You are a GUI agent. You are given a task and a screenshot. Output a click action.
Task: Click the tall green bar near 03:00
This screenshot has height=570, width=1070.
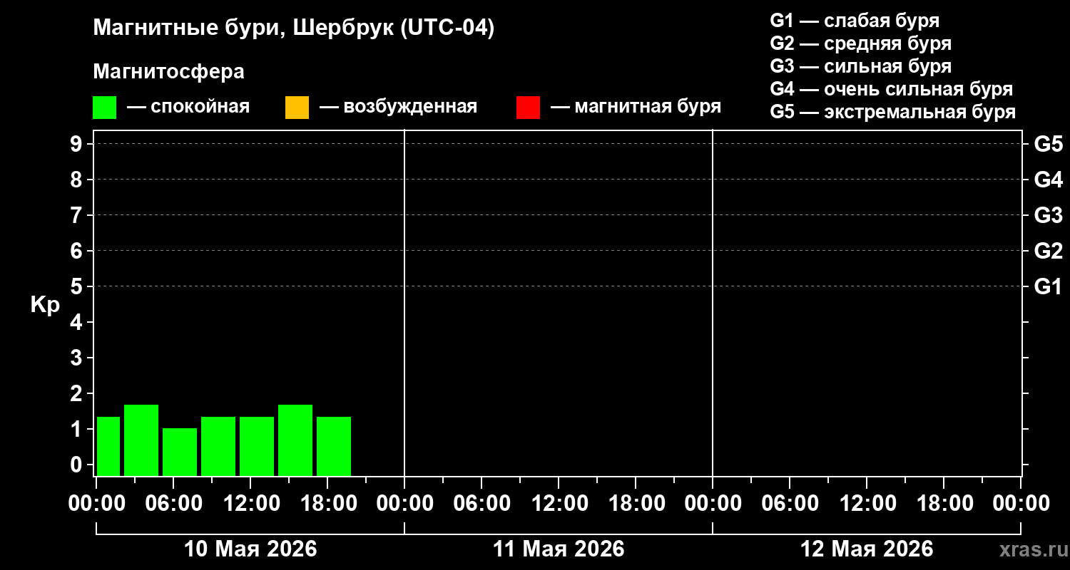141,440
